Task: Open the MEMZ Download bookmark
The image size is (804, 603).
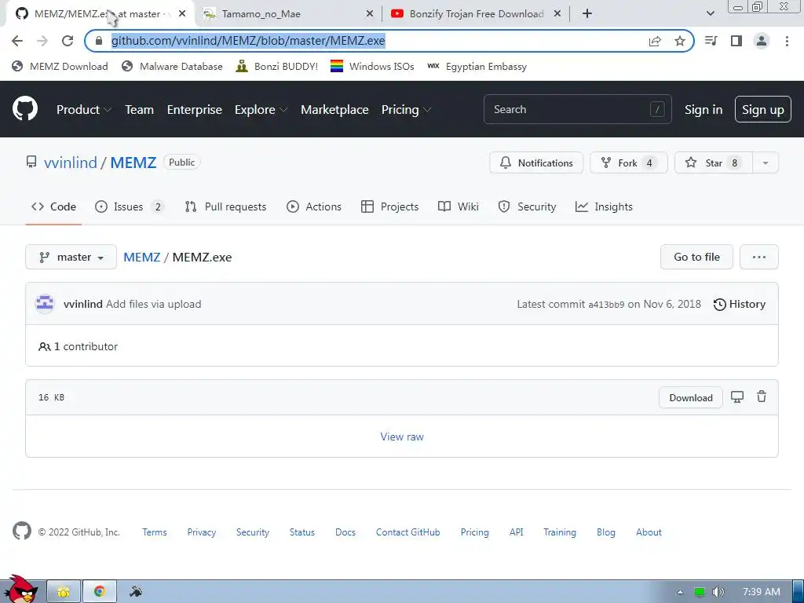Action: 60,66
